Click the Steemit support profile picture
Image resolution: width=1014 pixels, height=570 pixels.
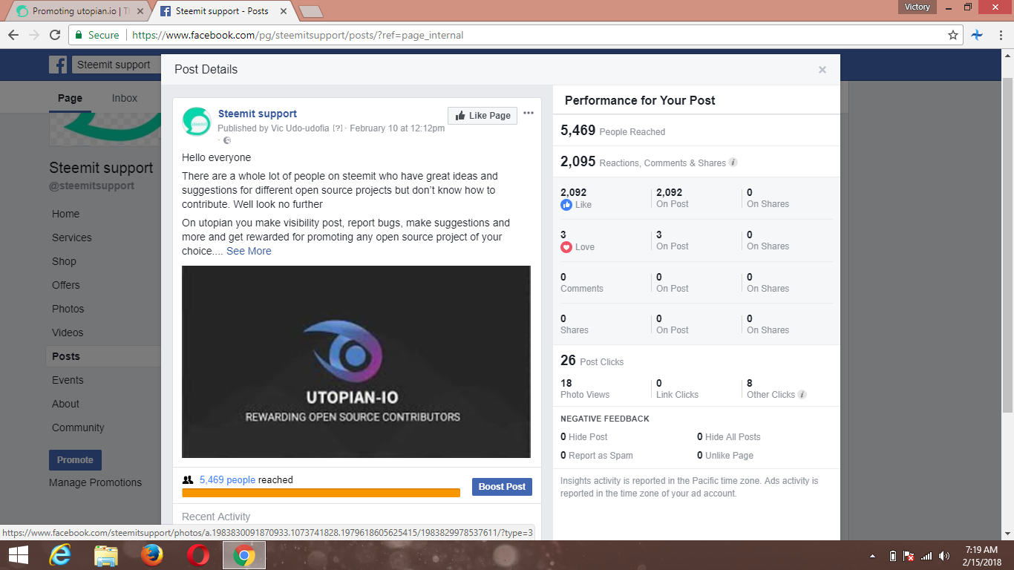[196, 121]
